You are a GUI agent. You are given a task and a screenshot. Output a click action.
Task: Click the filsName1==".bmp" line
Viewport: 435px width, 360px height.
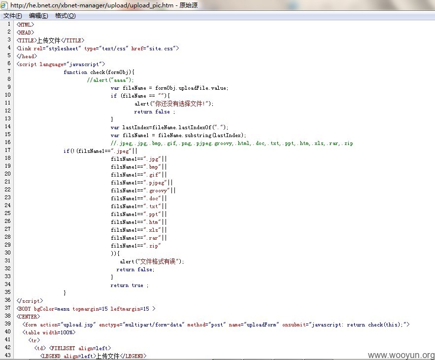[139, 167]
